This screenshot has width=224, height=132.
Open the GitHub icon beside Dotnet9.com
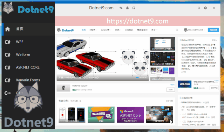pos(134,8)
